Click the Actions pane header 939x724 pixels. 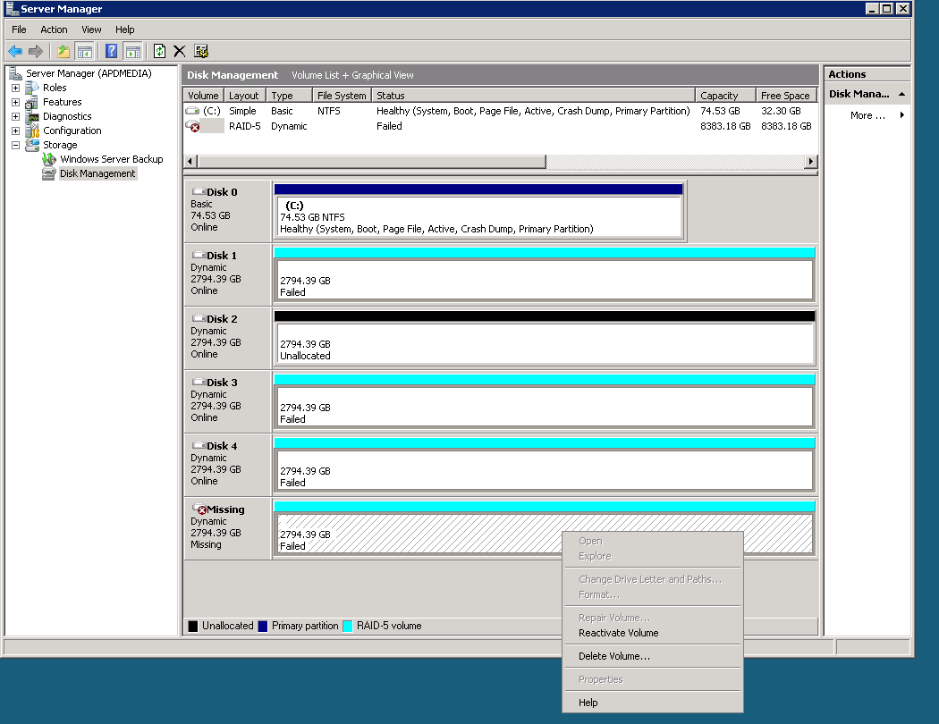867,75
